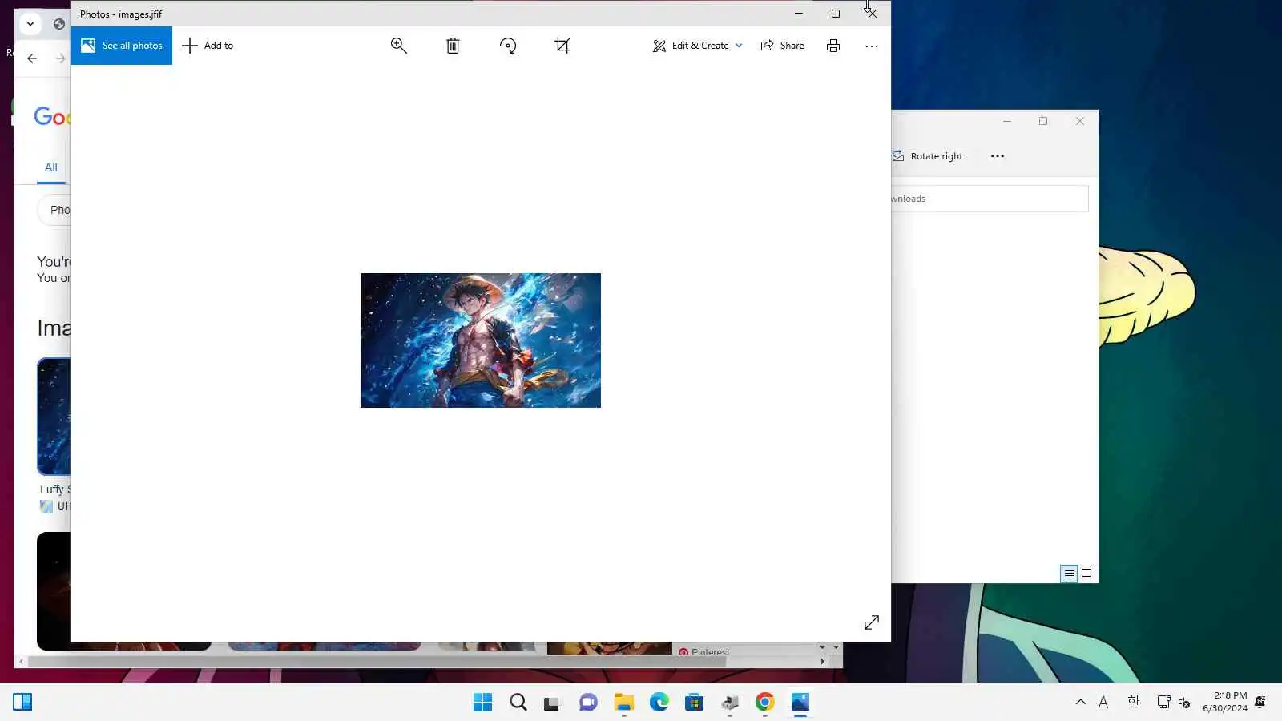Open the clock showing 2:18 PM
Viewport: 1282px width, 721px height.
tap(1224, 702)
